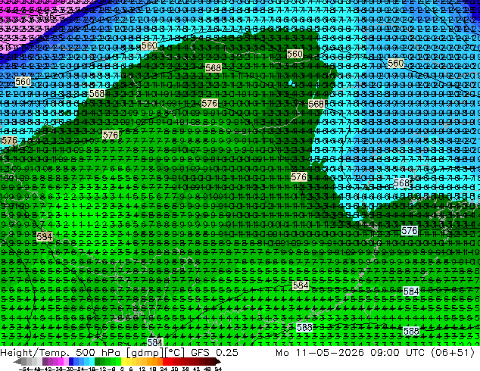The width and height of the screenshot is (480, 371).
Task: Select the '09:00 UTC' time text
Action: click(x=397, y=353)
